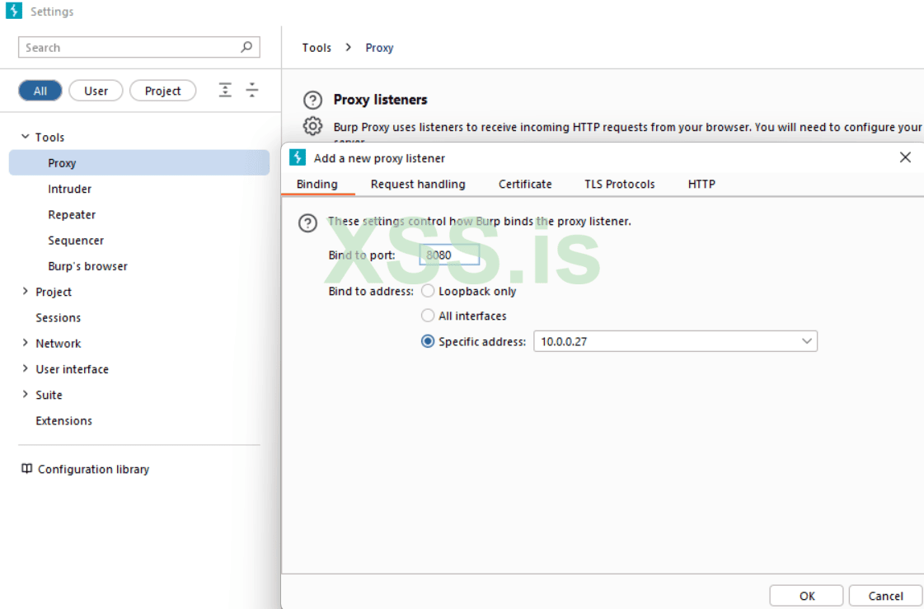
Task: Expand the Suite tree node
Action: coord(26,394)
